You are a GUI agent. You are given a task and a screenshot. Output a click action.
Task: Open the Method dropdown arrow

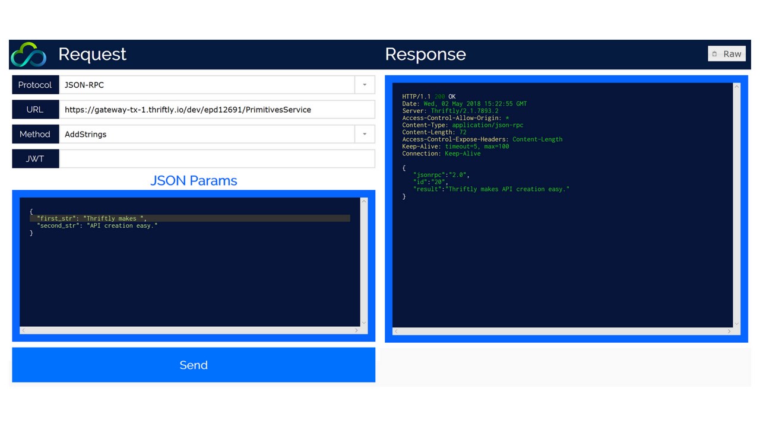point(365,134)
